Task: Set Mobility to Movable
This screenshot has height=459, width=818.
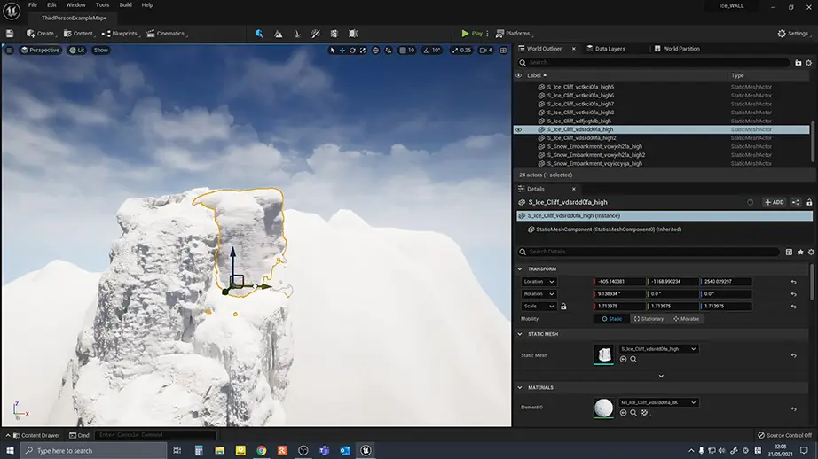Action: tap(687, 318)
